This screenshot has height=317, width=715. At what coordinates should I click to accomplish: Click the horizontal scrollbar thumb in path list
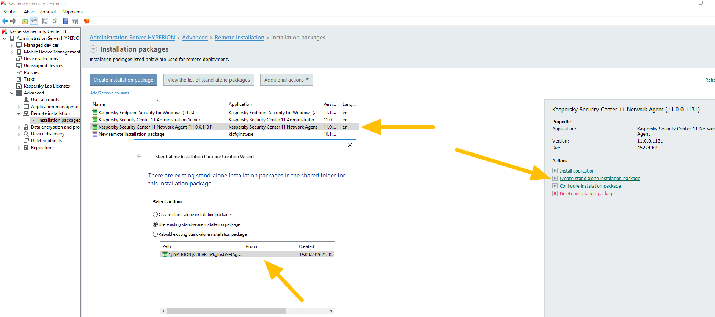[226, 311]
